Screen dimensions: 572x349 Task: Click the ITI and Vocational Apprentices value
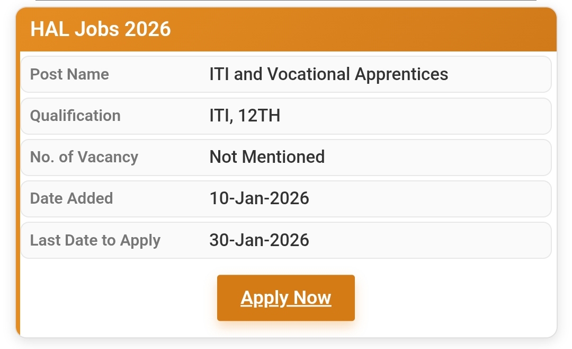328,74
